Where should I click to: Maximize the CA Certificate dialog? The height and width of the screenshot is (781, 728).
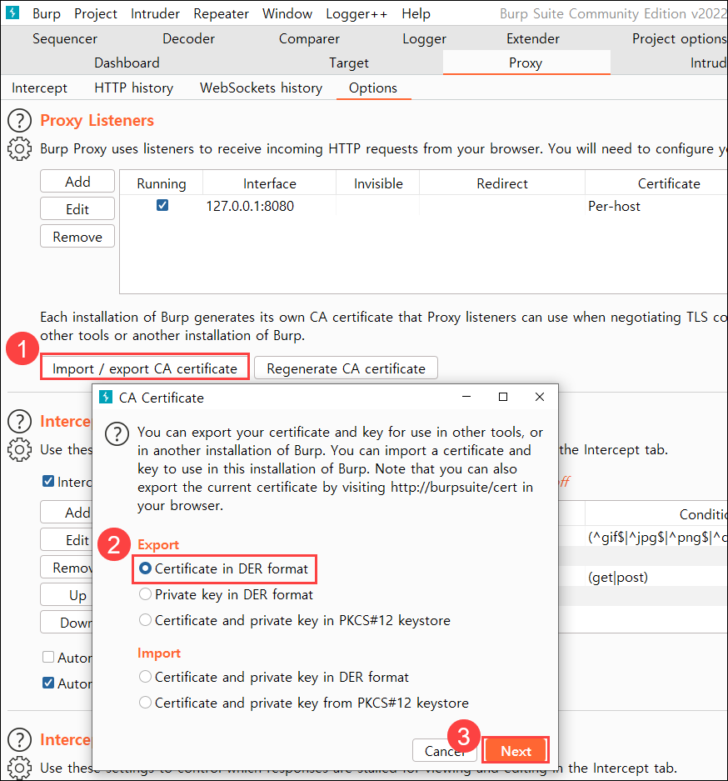coord(503,397)
